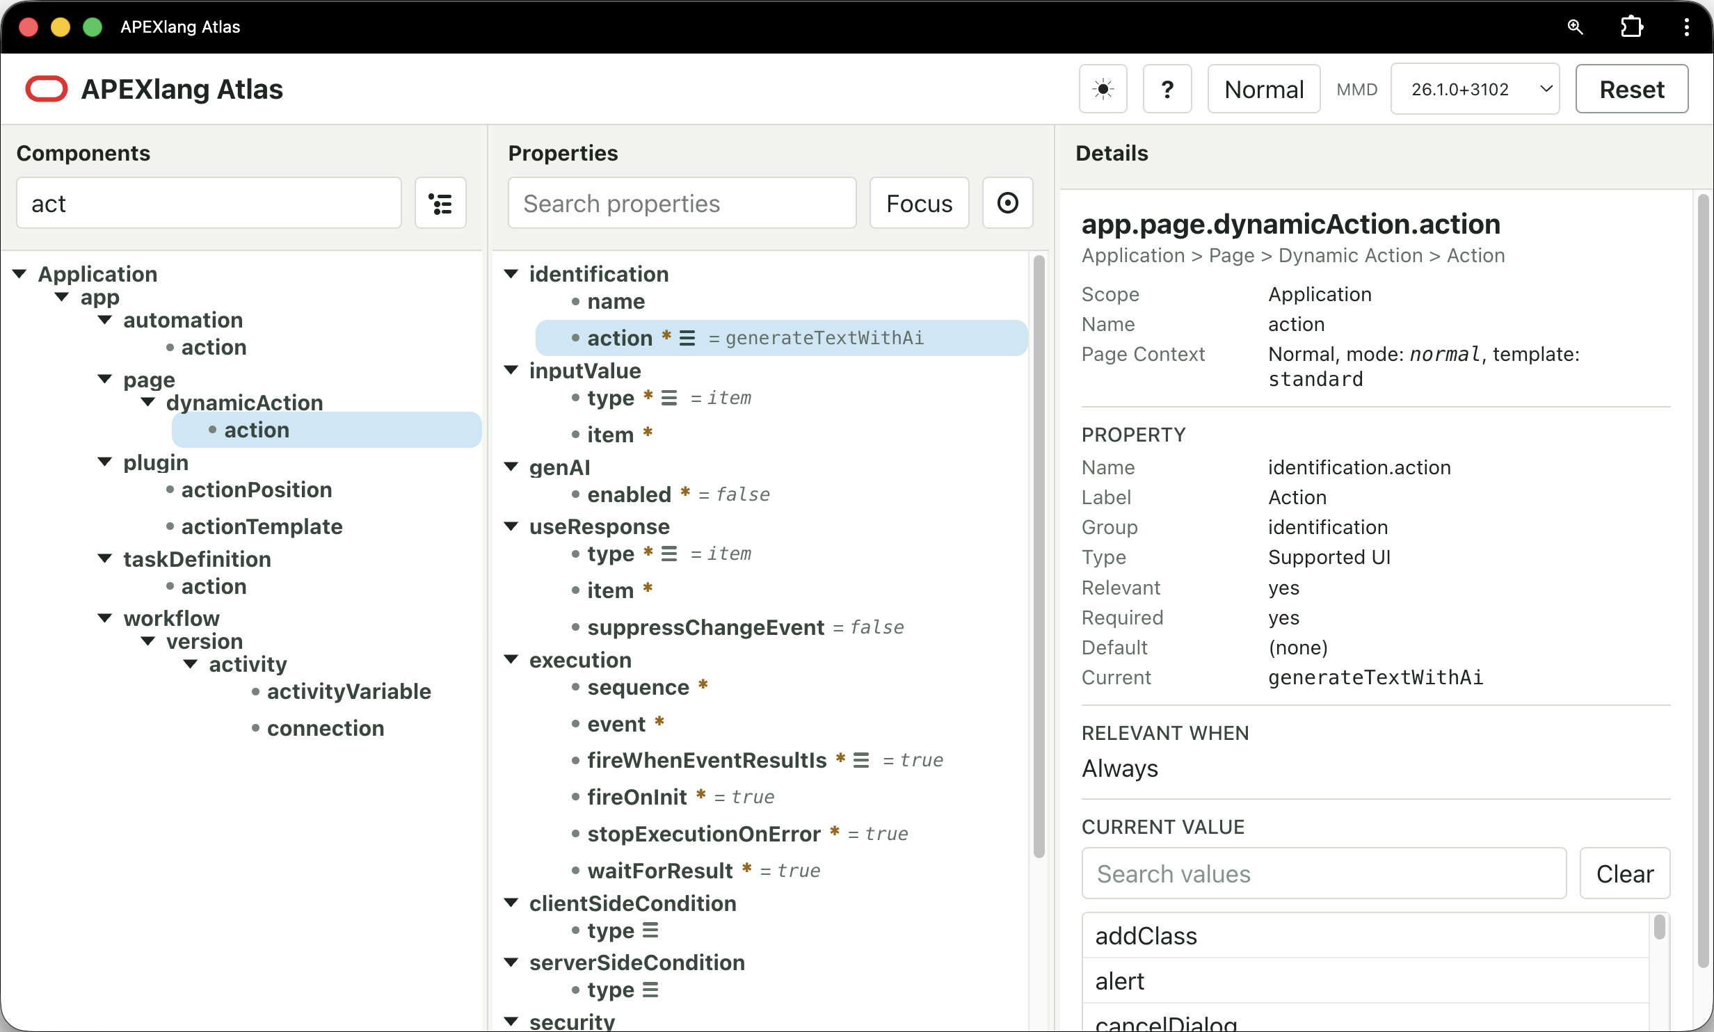Click list icon beside inputValue type
The height and width of the screenshot is (1032, 1714).
click(x=669, y=398)
